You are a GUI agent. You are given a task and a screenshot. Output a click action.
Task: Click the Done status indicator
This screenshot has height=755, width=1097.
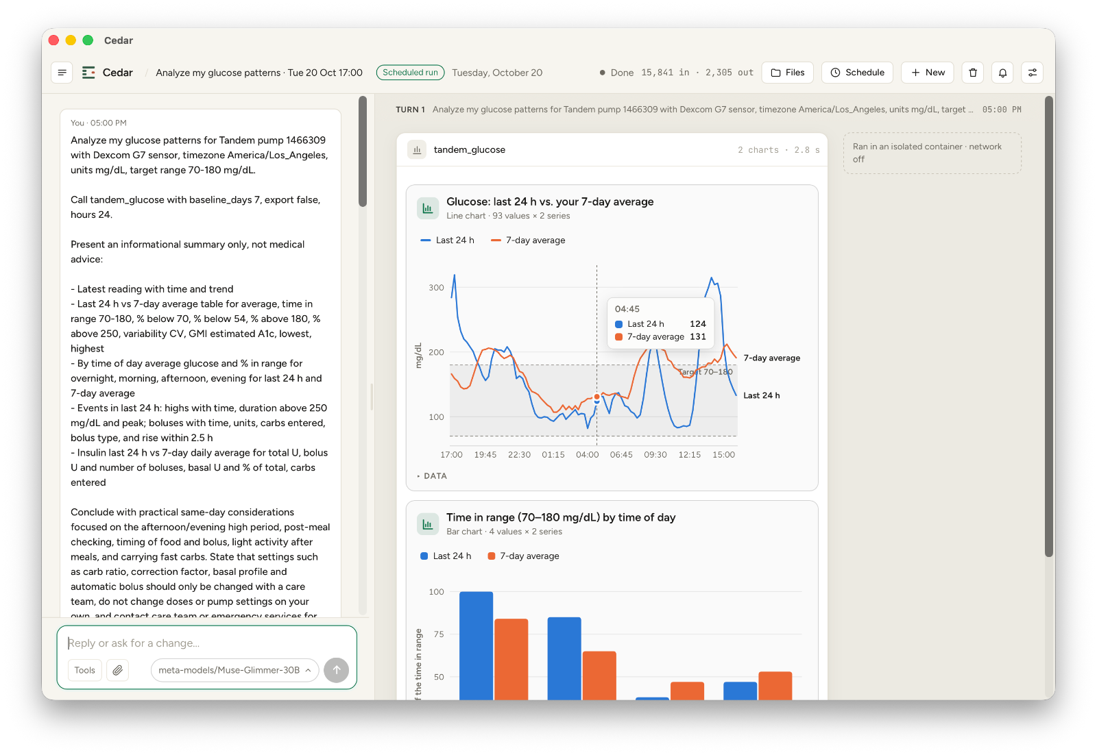(616, 73)
